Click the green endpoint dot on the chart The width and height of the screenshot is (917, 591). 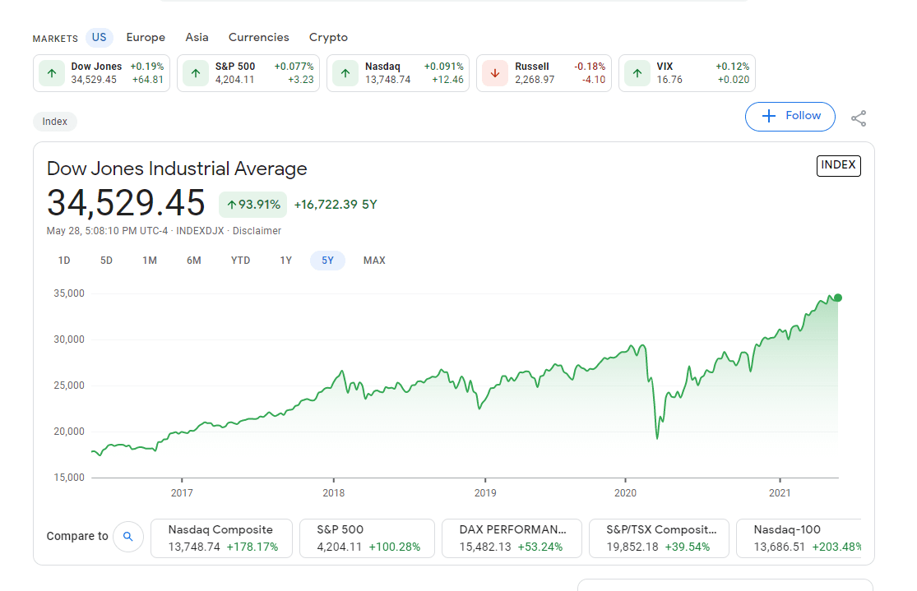(x=837, y=298)
